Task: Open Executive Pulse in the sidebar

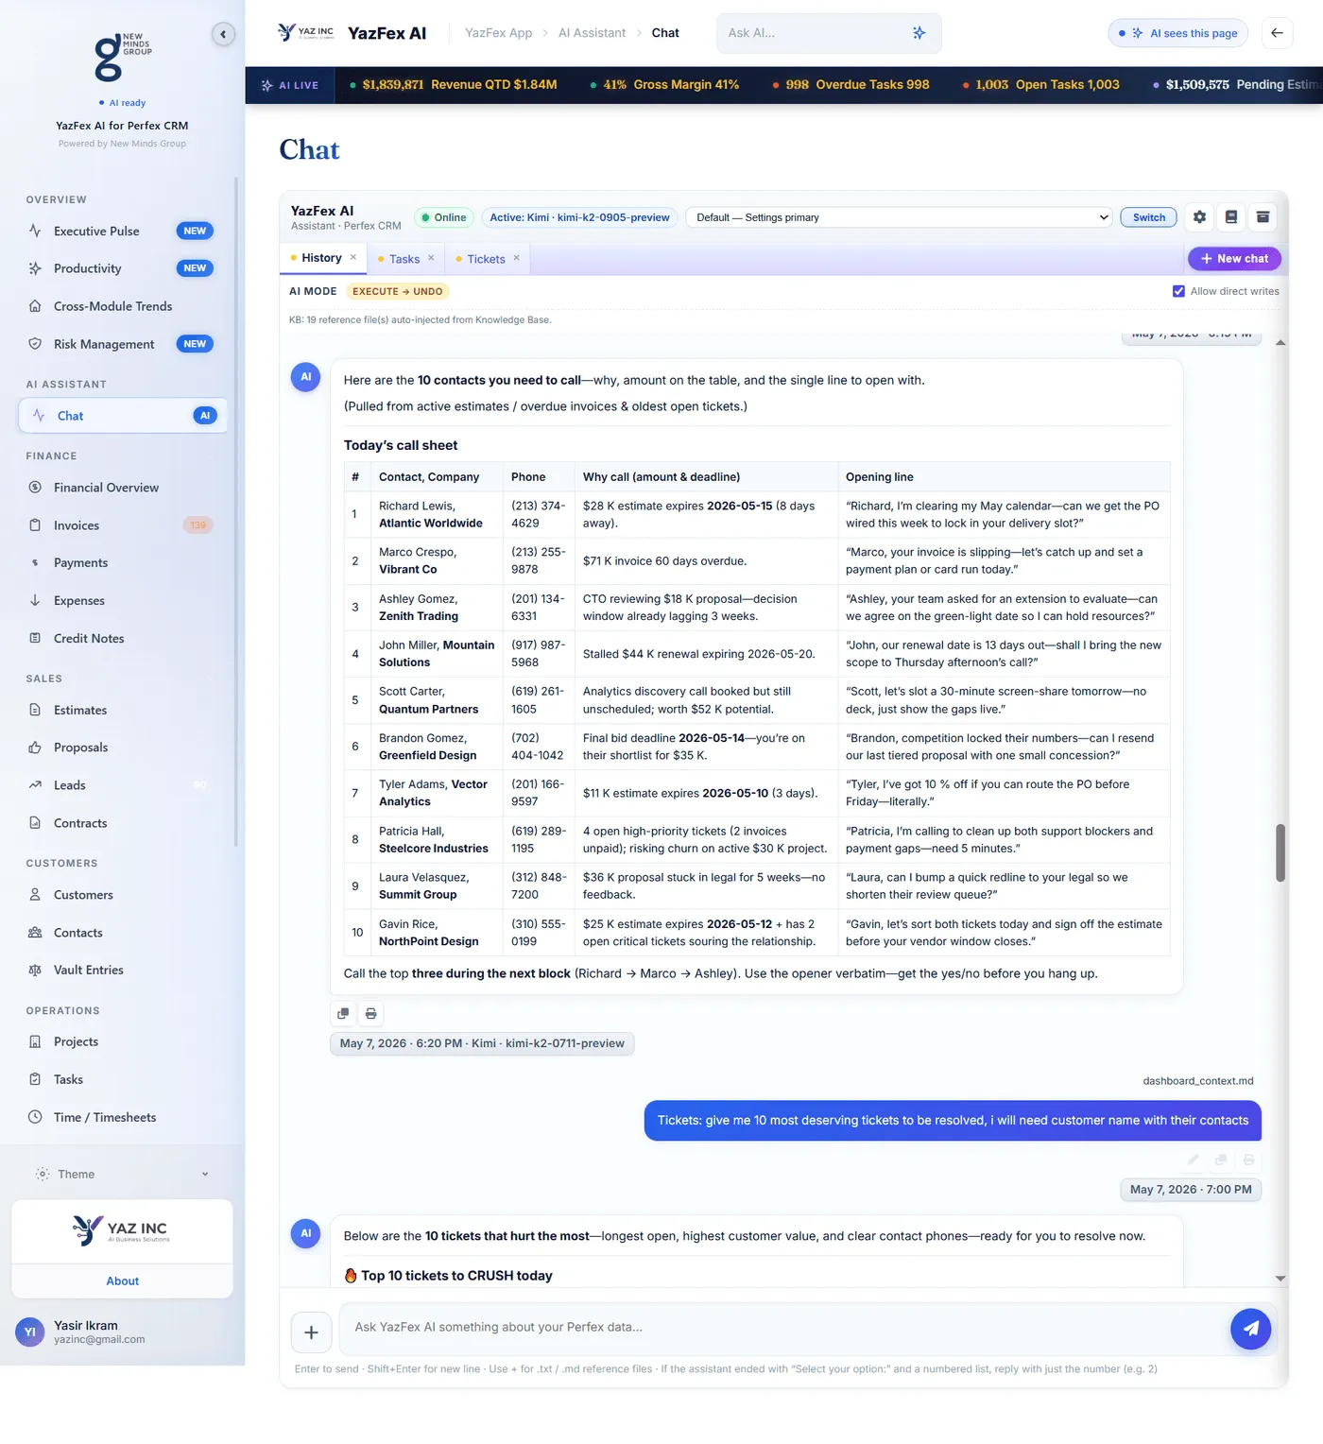Action: click(x=123, y=232)
